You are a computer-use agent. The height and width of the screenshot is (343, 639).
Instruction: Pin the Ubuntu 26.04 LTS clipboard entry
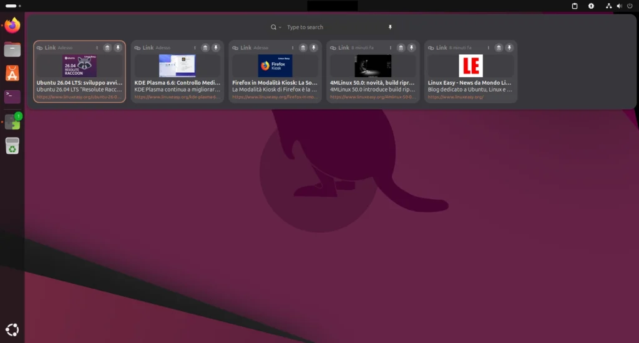117,48
